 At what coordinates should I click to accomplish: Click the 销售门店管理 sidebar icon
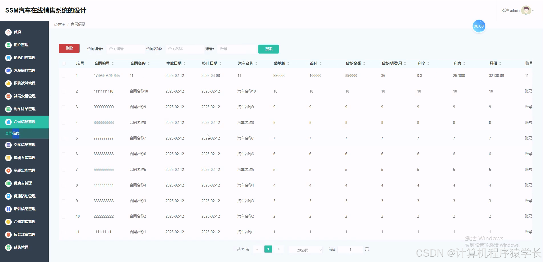[x=9, y=58]
